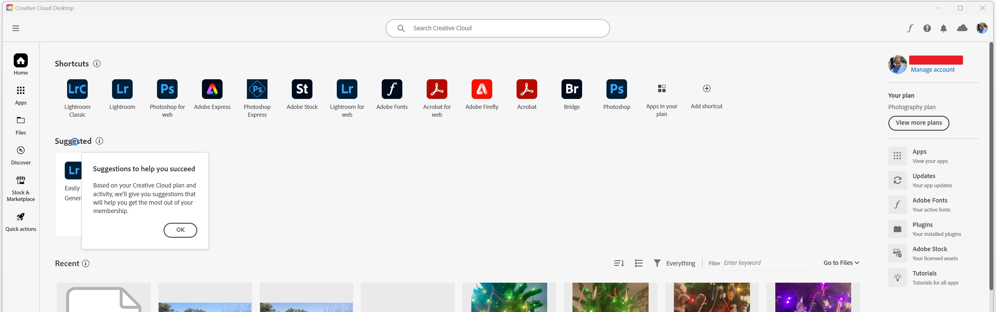Launch Lightroom from Shortcuts row
The width and height of the screenshot is (996, 312).
click(122, 89)
